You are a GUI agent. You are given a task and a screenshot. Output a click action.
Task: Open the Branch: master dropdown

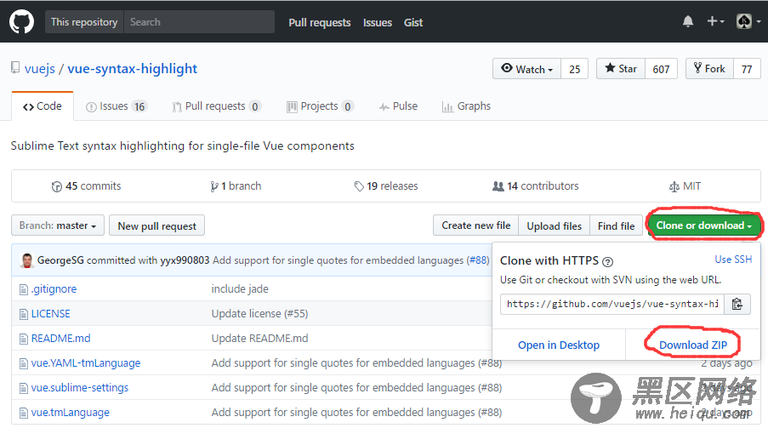click(x=58, y=225)
